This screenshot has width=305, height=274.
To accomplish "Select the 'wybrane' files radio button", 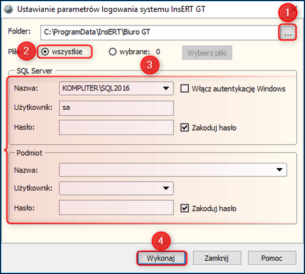I will coord(113,52).
